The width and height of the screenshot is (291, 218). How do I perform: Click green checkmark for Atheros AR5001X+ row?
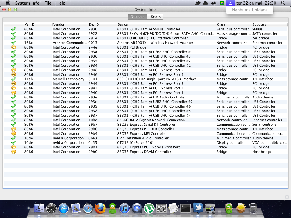[x=13, y=43]
